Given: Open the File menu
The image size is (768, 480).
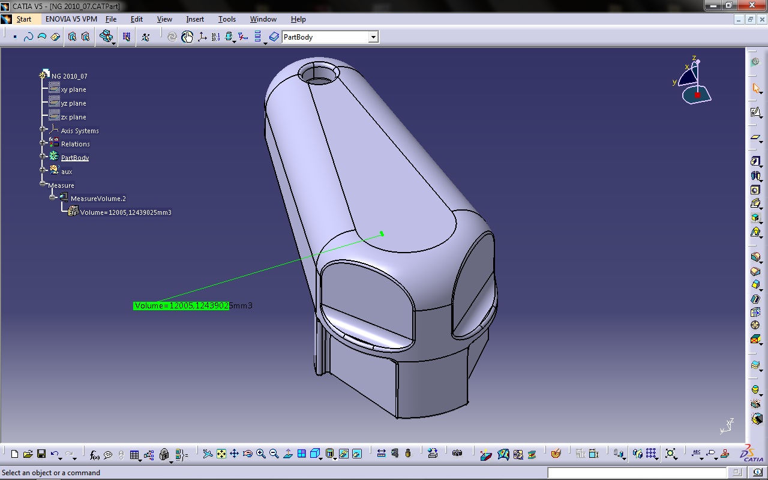Looking at the screenshot, I should (x=111, y=19).
